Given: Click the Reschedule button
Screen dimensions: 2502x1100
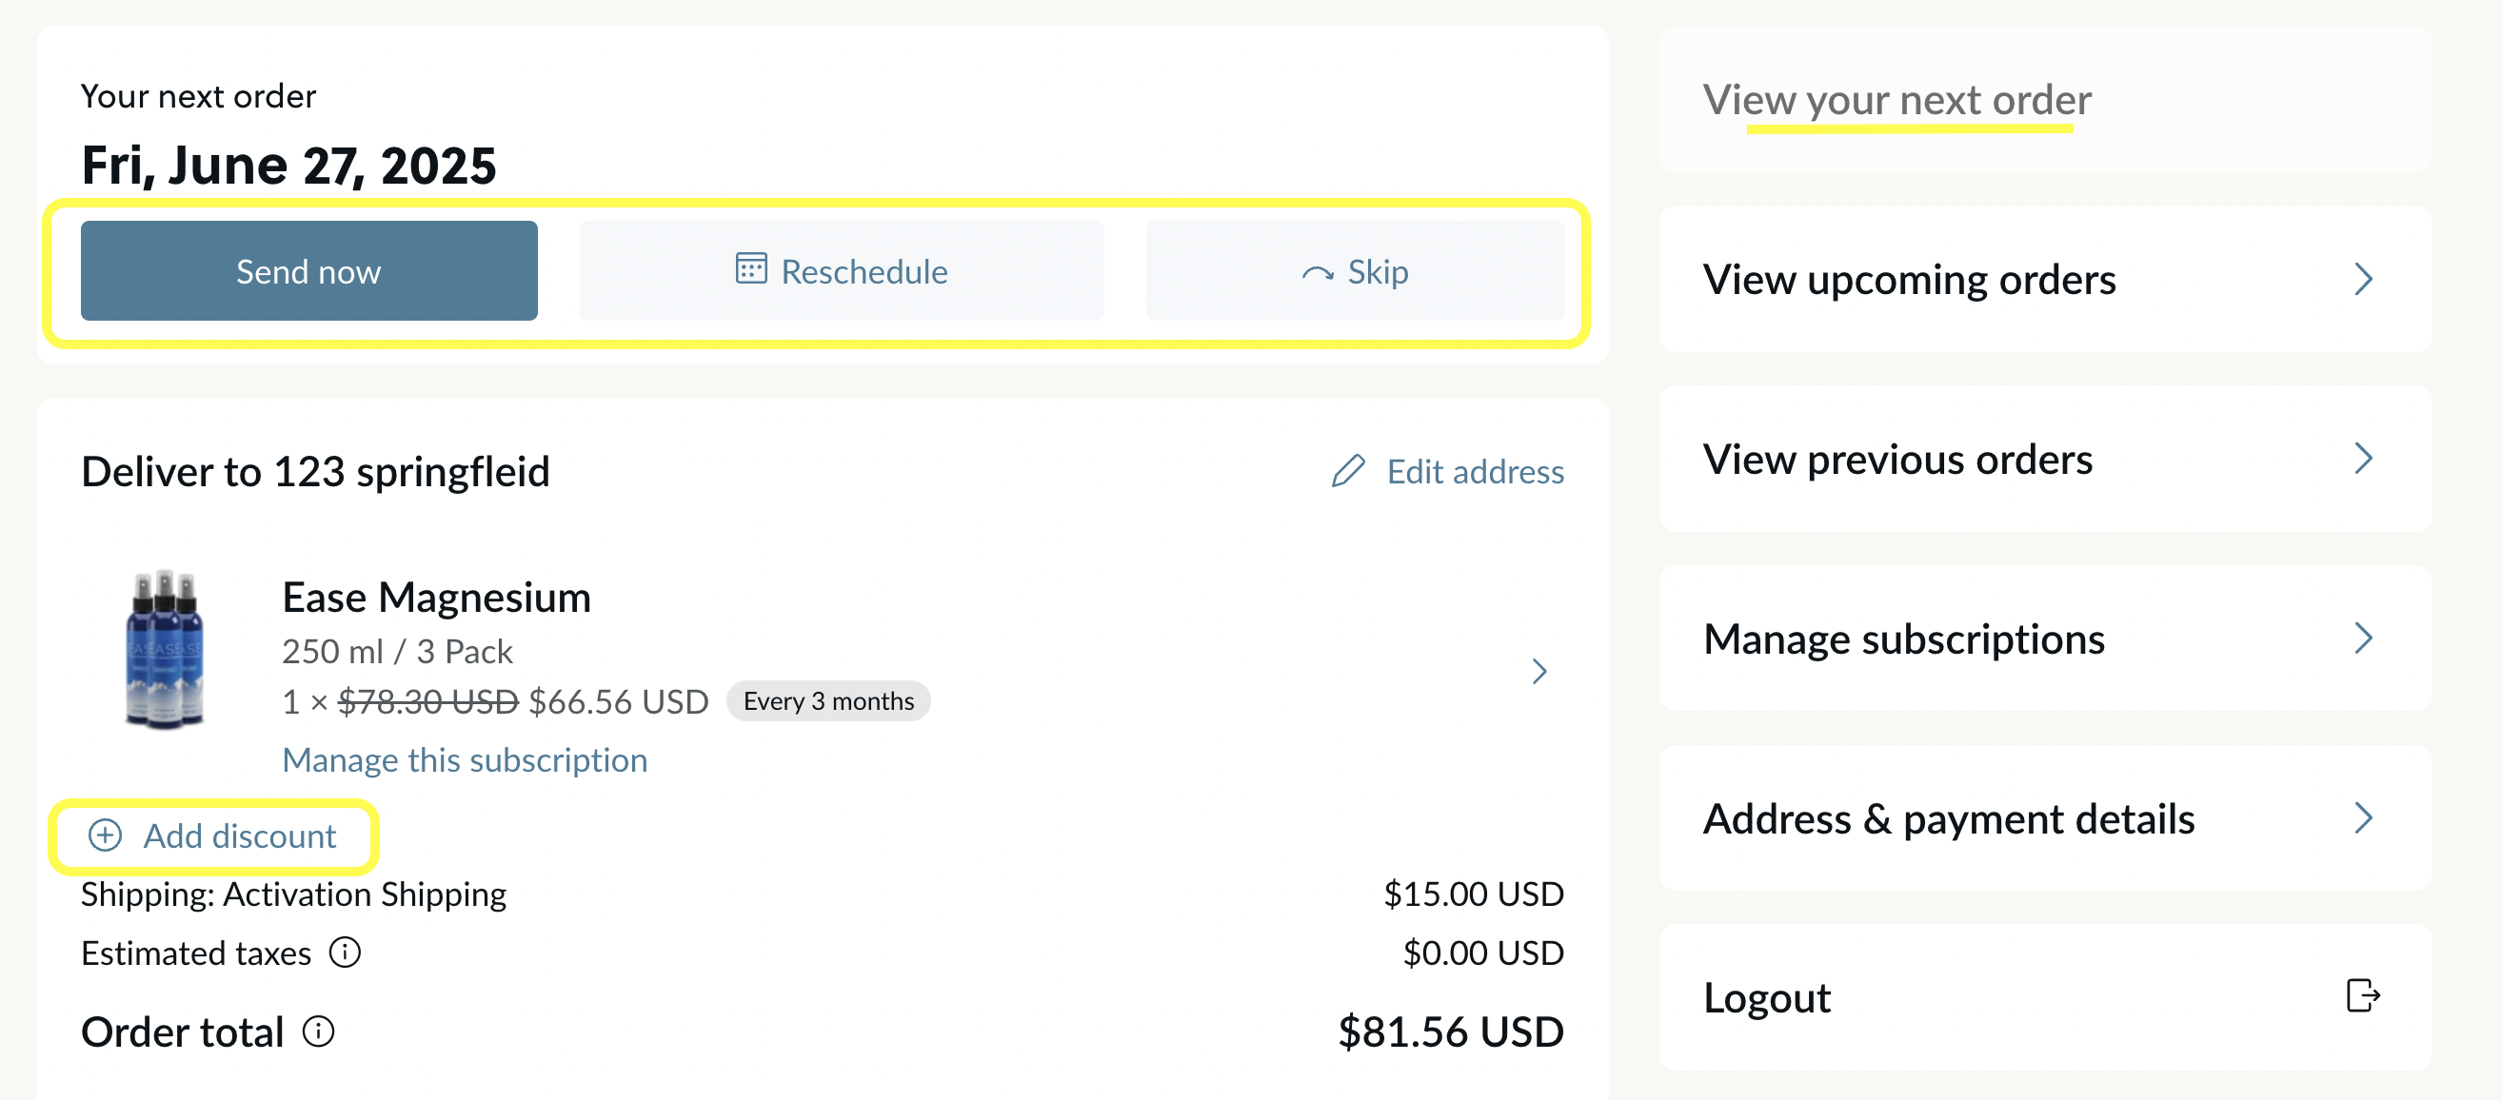Looking at the screenshot, I should point(841,271).
